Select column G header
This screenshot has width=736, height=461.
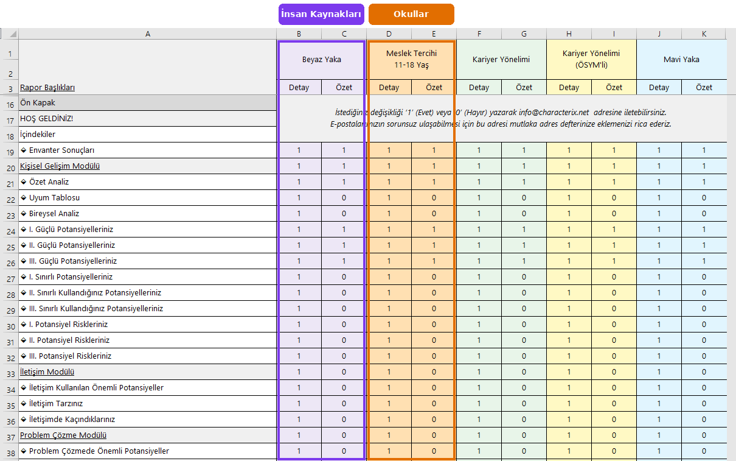pyautogui.click(x=524, y=34)
